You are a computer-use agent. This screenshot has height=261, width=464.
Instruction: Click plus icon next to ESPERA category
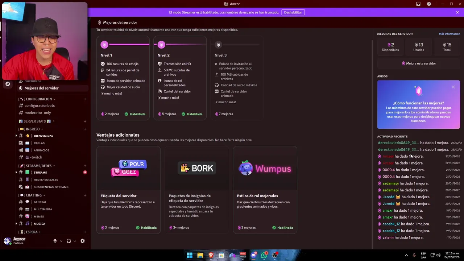tap(85, 232)
